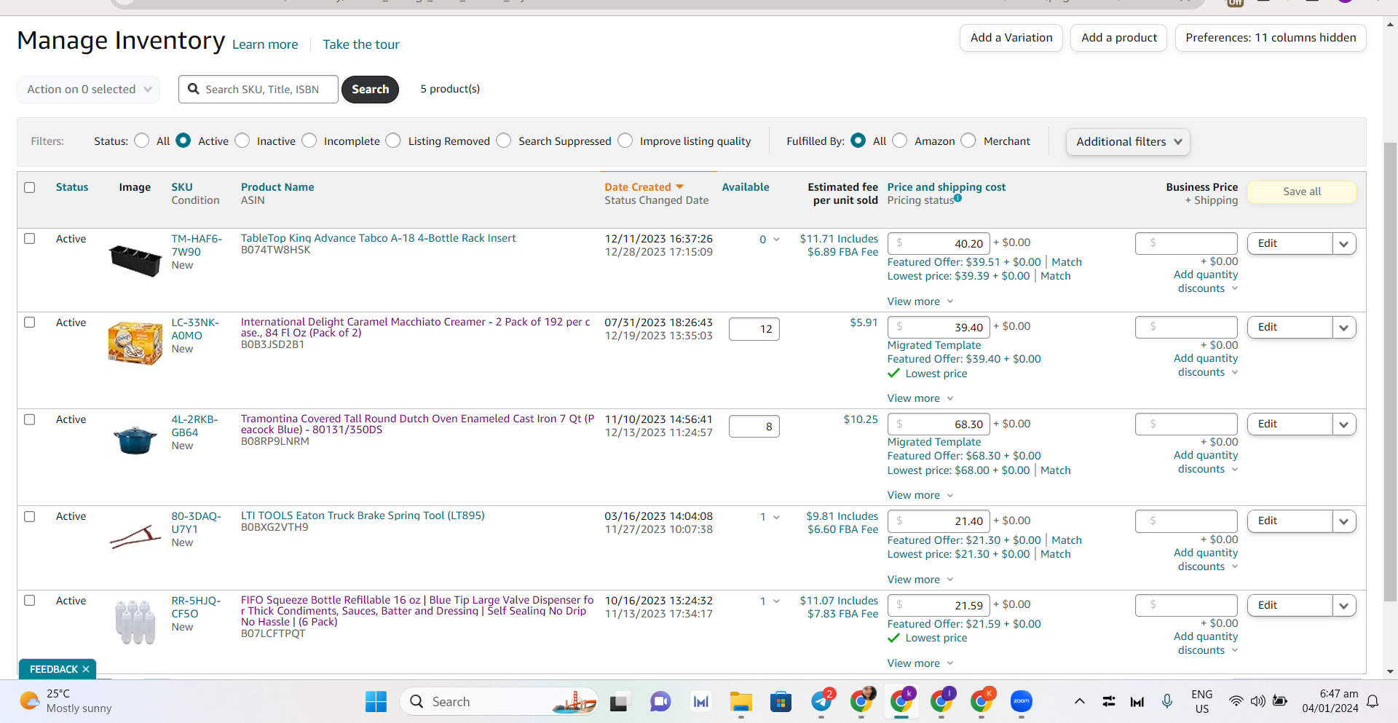
Task: Click the available quantity field showing 12
Action: pos(754,329)
